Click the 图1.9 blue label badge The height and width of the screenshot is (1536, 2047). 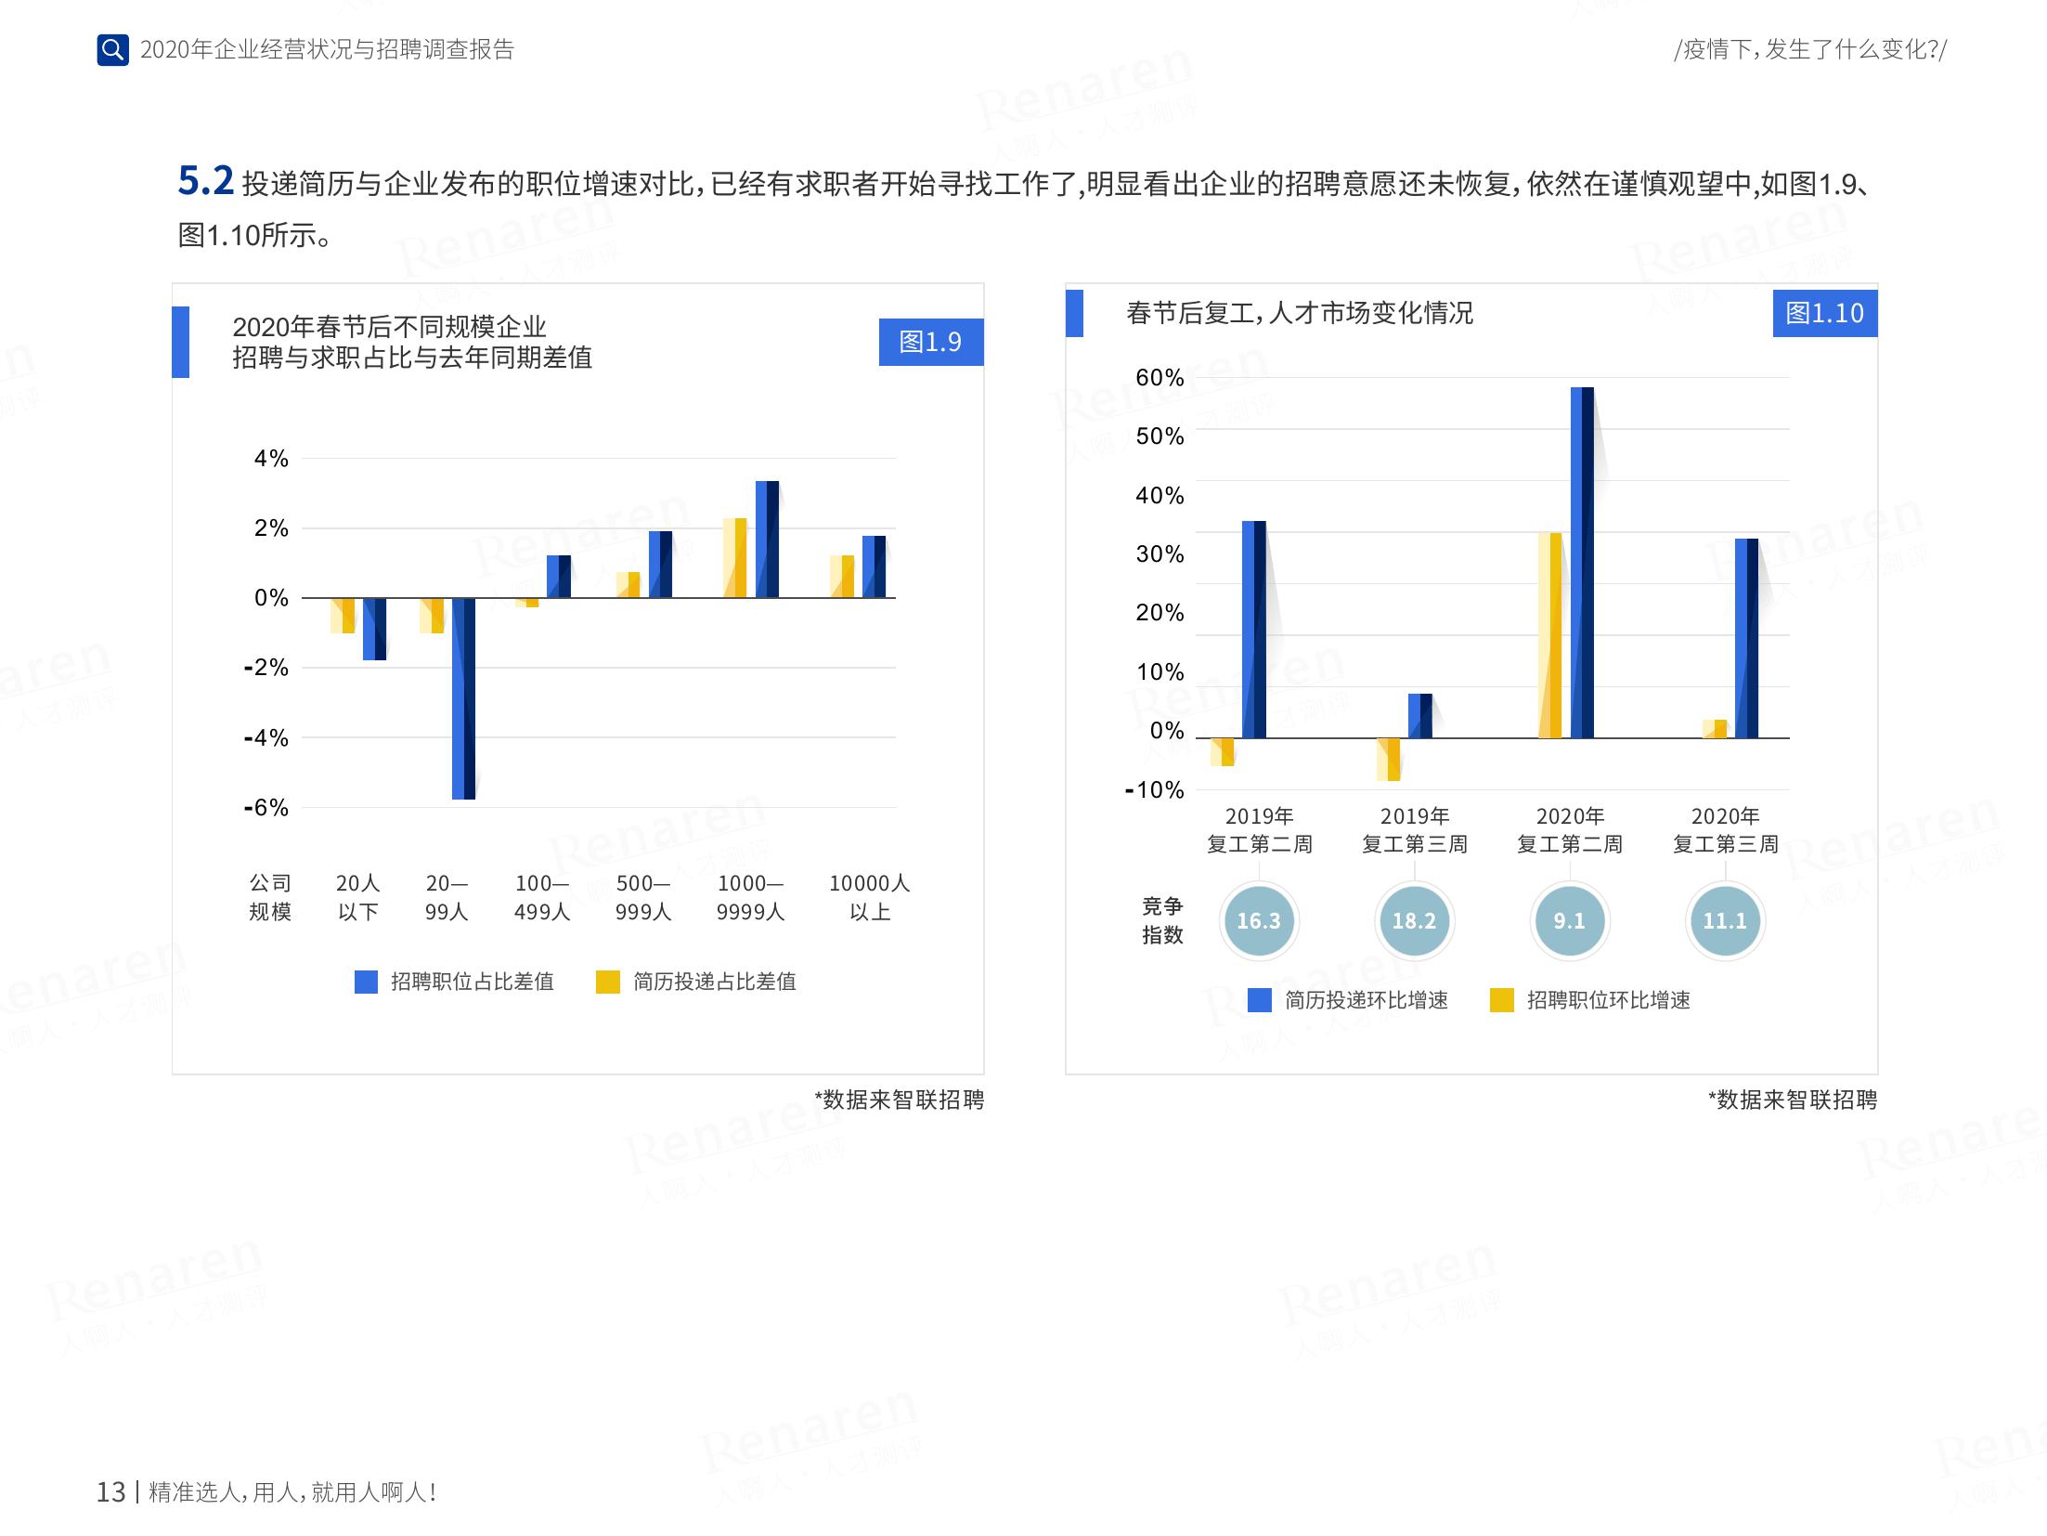click(x=930, y=342)
